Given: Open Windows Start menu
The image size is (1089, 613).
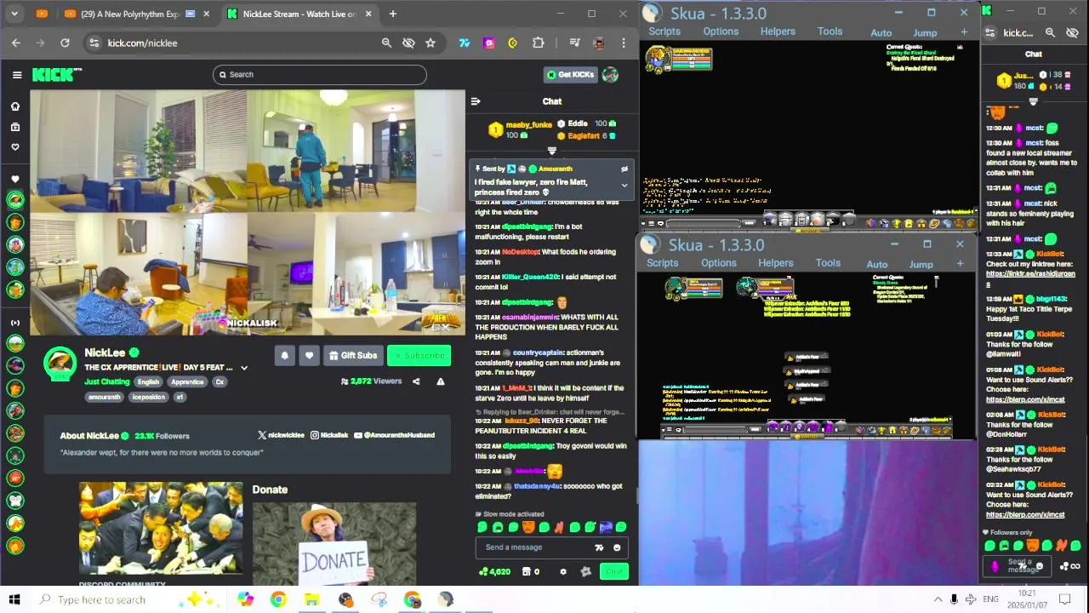Looking at the screenshot, I should 14,599.
